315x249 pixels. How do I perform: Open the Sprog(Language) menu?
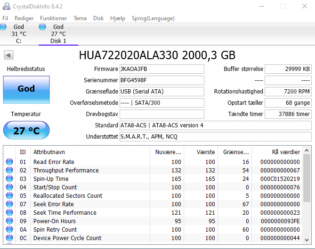point(153,18)
